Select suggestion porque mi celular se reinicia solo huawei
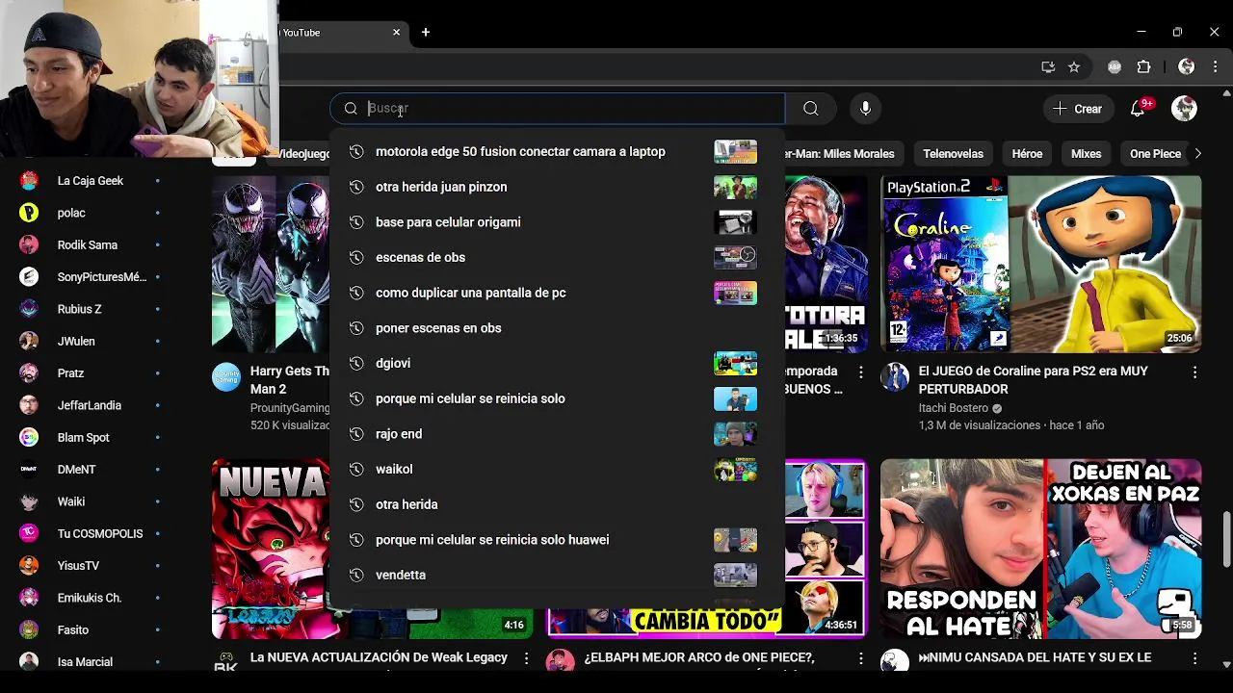This screenshot has width=1233, height=693. [x=557, y=540]
